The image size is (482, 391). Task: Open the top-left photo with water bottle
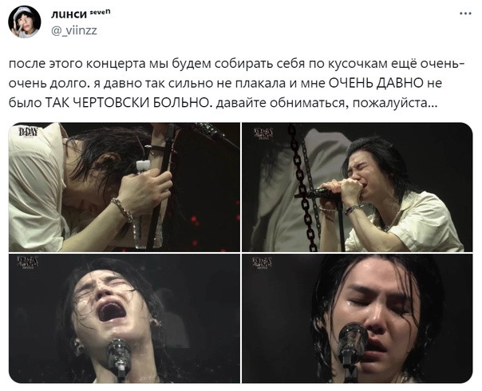(124, 188)
